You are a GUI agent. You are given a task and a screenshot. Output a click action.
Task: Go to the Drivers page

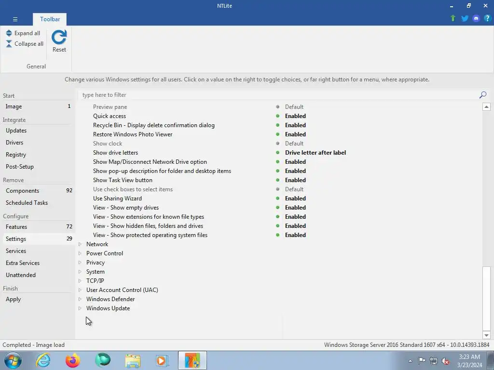[38, 143]
